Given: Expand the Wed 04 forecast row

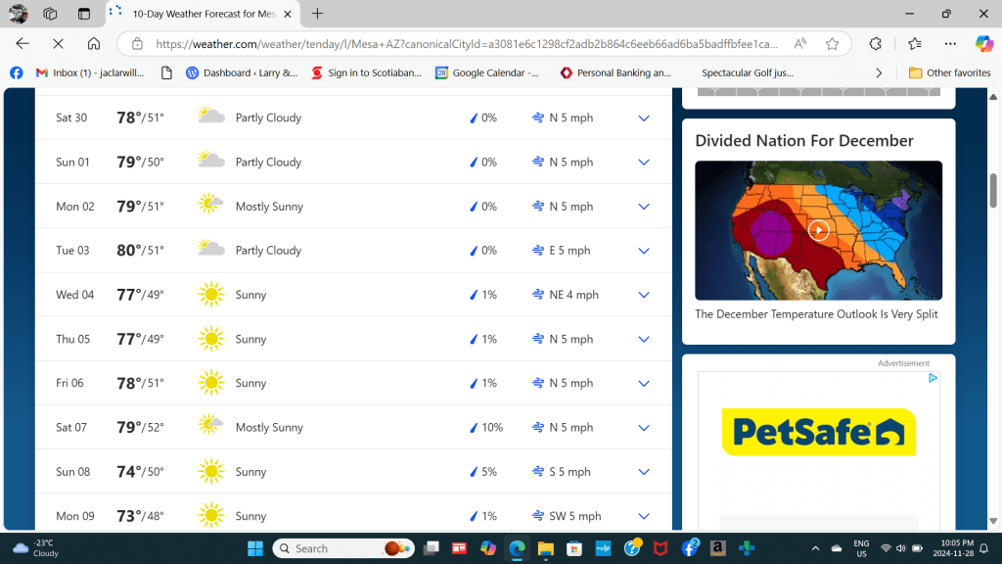Looking at the screenshot, I should point(644,295).
